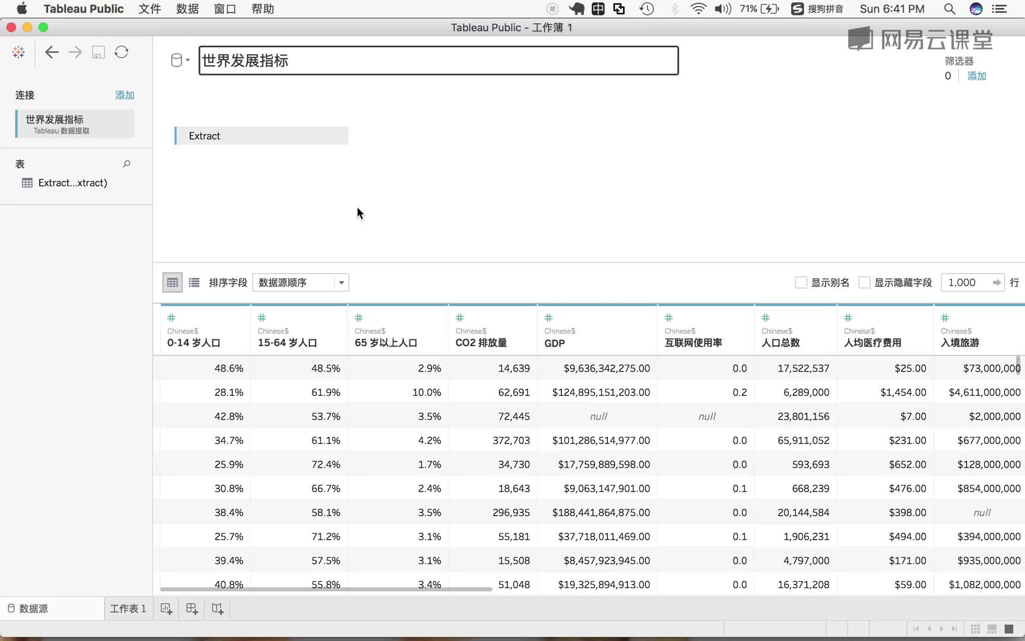Change data type of 入境旅游 column
Image resolution: width=1025 pixels, height=641 pixels.
pyautogui.click(x=945, y=318)
